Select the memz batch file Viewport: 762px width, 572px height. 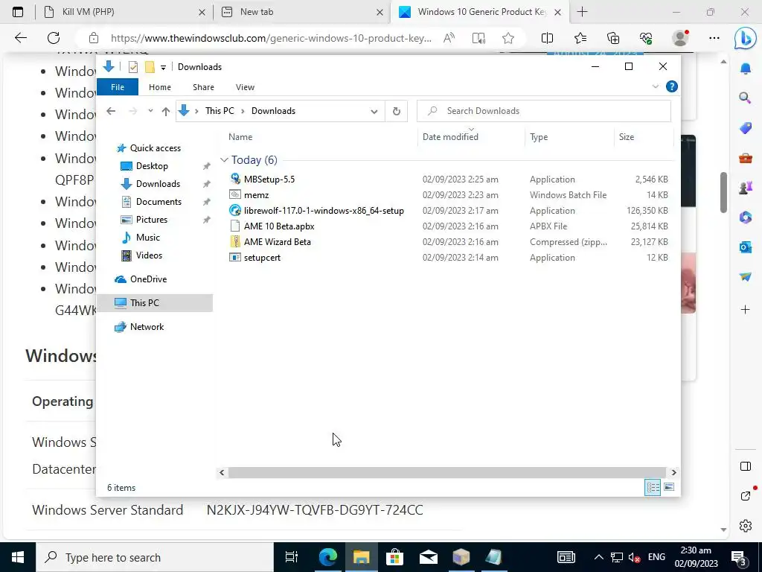point(256,195)
